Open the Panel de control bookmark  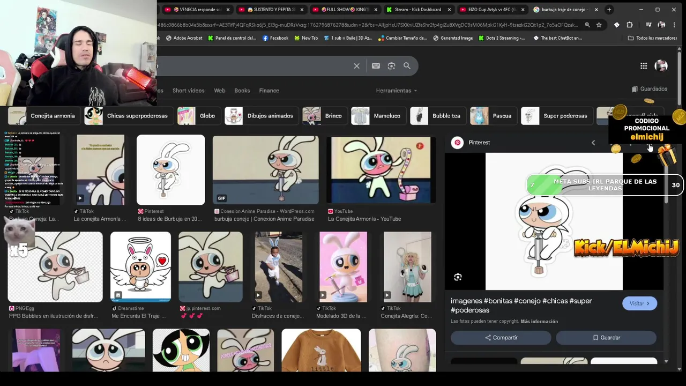click(x=232, y=38)
